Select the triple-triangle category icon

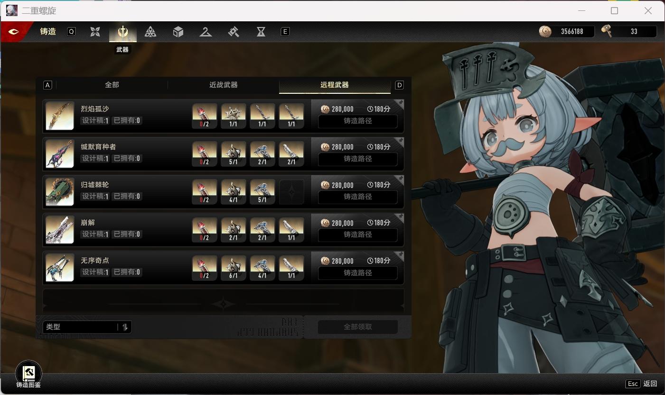(150, 32)
